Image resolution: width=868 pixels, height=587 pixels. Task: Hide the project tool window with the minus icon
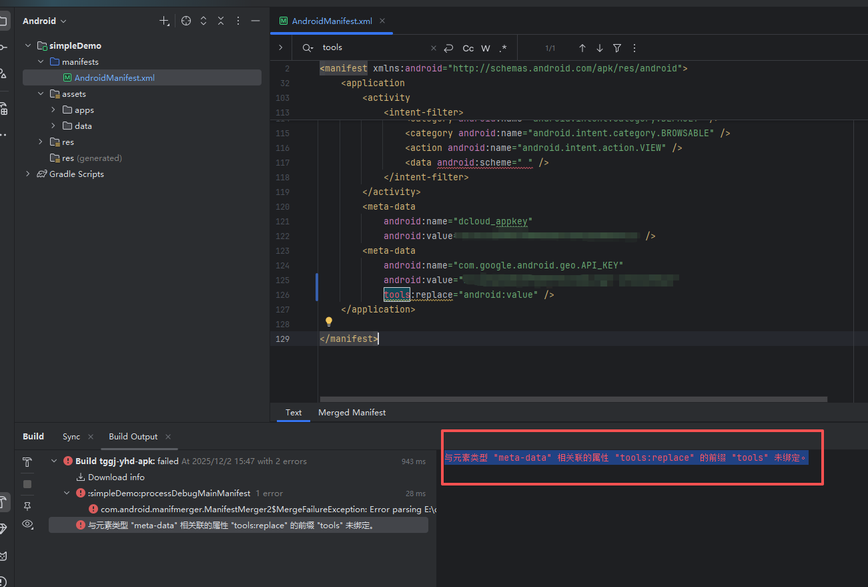click(255, 21)
